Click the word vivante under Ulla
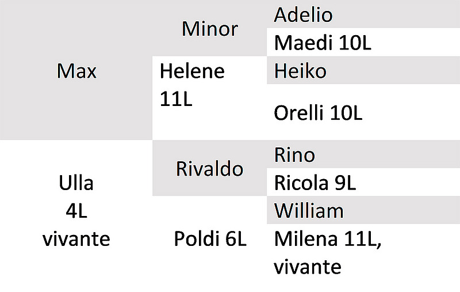The width and height of the screenshot is (460, 292). tap(76, 239)
